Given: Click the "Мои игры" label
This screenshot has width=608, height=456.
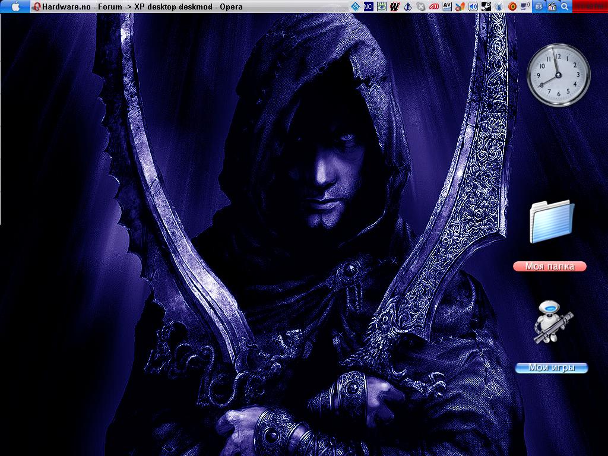Looking at the screenshot, I should (552, 368).
